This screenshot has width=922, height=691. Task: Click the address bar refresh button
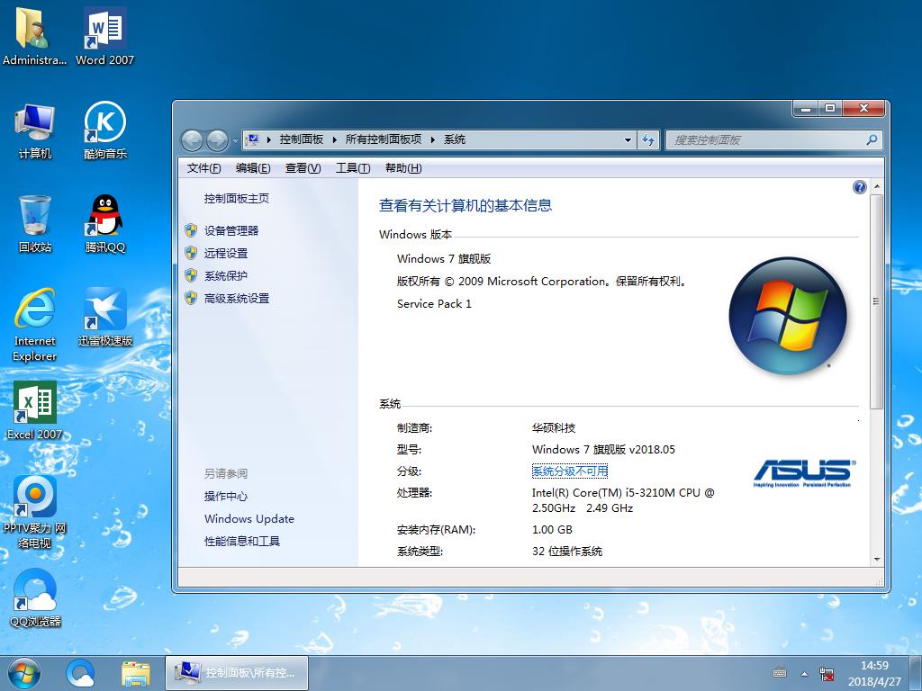pyautogui.click(x=648, y=139)
